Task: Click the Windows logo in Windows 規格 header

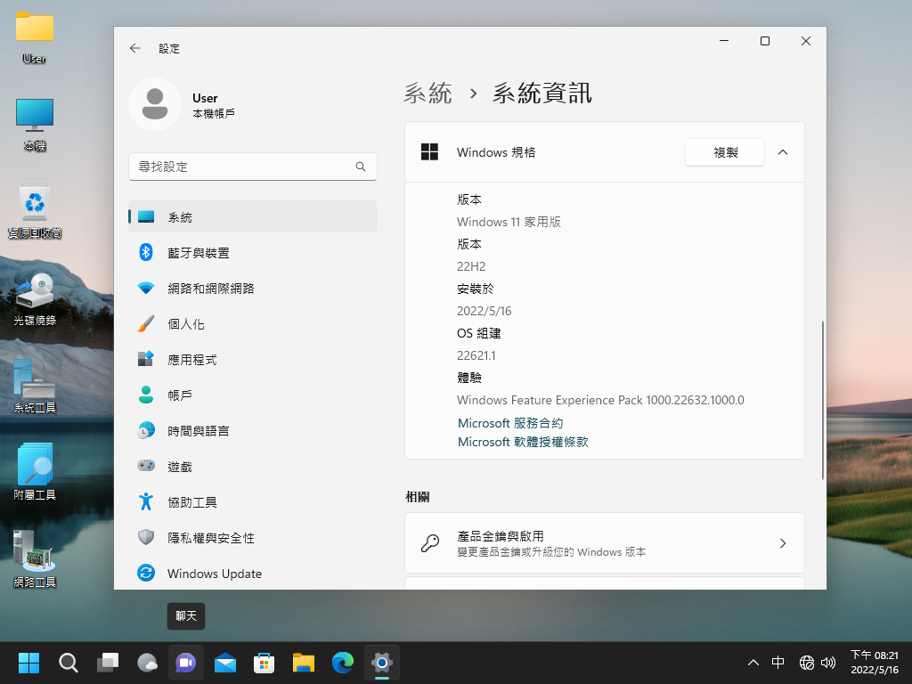Action: tap(430, 151)
